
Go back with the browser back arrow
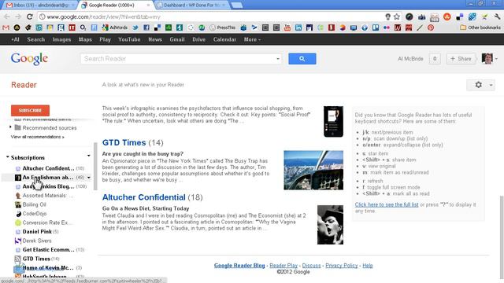(7, 17)
